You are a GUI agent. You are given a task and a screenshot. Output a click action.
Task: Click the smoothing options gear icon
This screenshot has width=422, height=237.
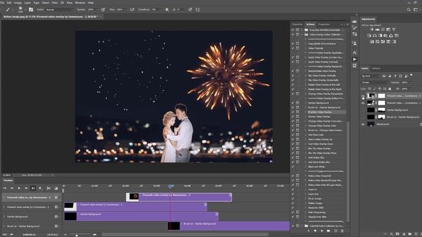click(x=167, y=9)
